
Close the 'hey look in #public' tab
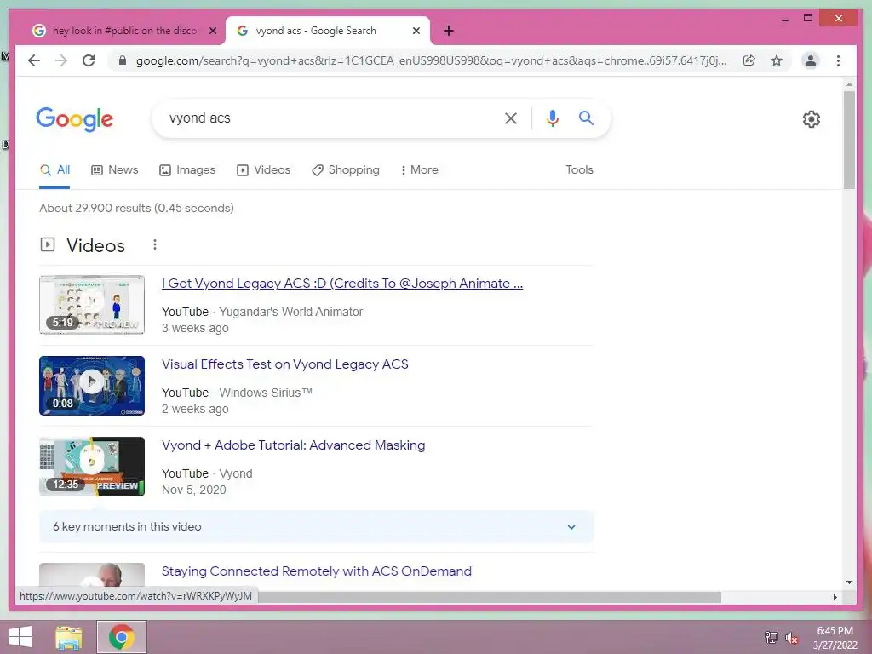tap(212, 32)
